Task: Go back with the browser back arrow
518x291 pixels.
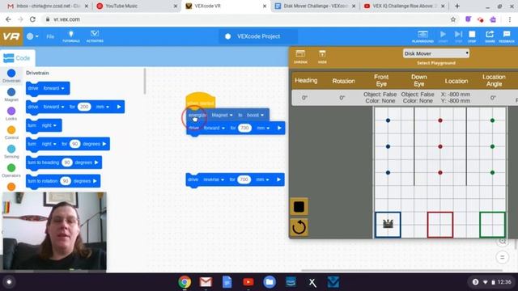Action: 8,19
